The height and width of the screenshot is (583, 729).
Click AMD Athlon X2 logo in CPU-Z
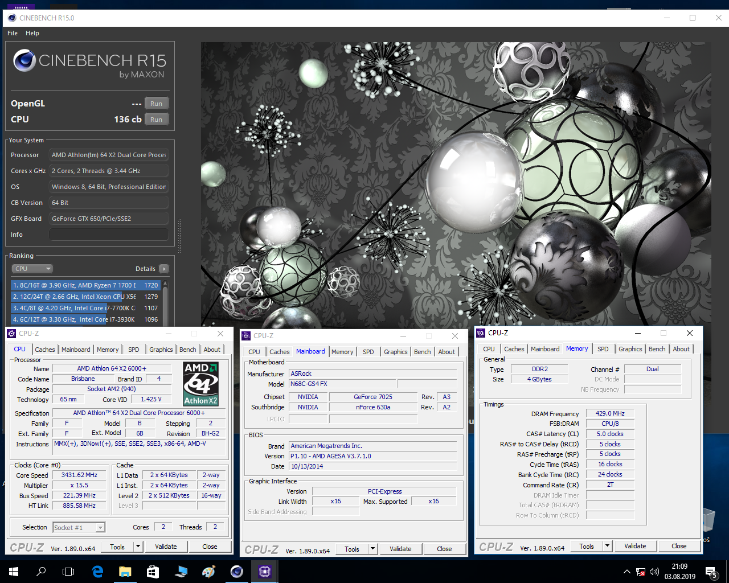tap(201, 384)
